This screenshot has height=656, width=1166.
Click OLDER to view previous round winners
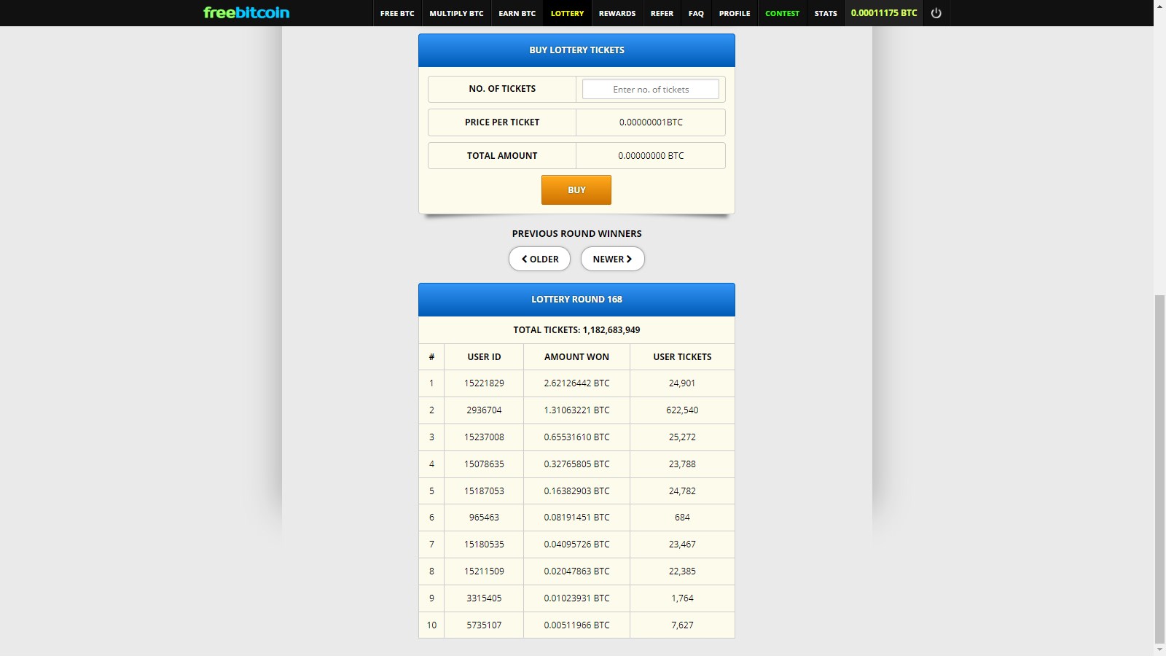click(x=539, y=259)
